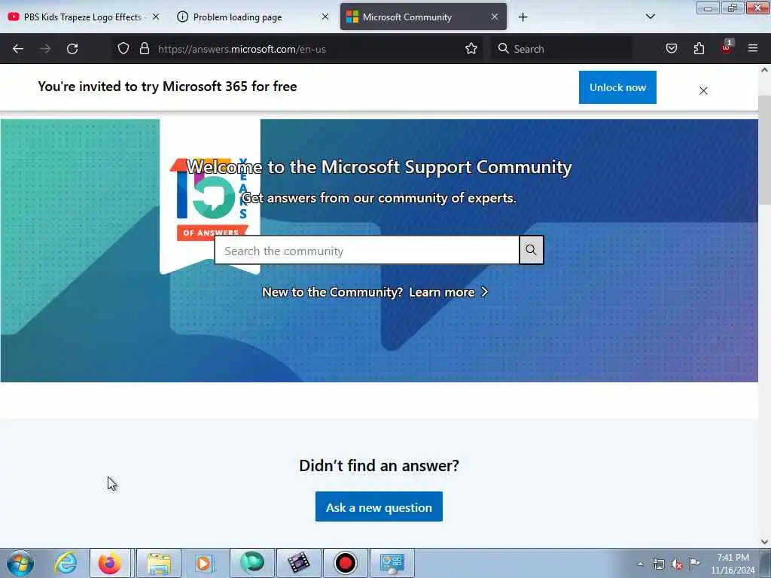Click the Firefox search box

(562, 49)
